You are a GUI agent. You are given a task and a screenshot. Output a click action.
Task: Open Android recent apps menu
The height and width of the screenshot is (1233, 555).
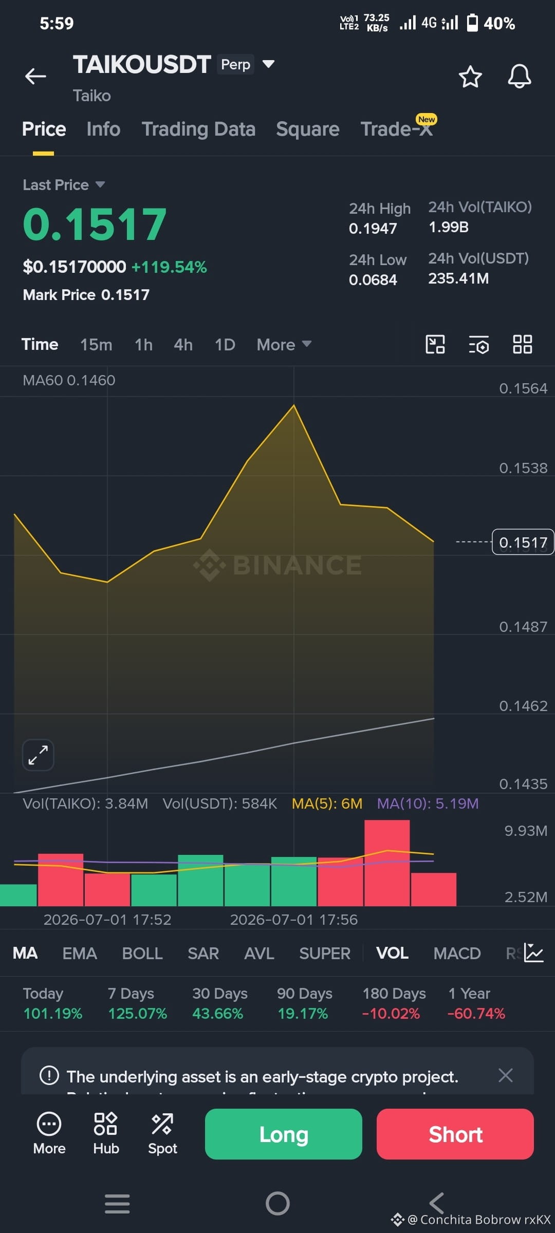[x=117, y=1203]
